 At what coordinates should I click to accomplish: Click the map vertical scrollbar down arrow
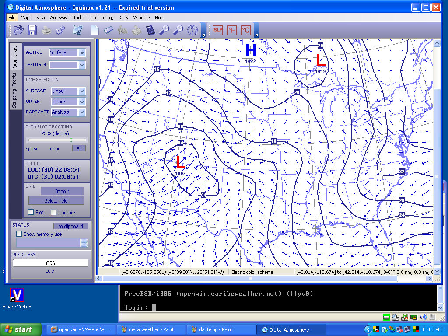437,271
